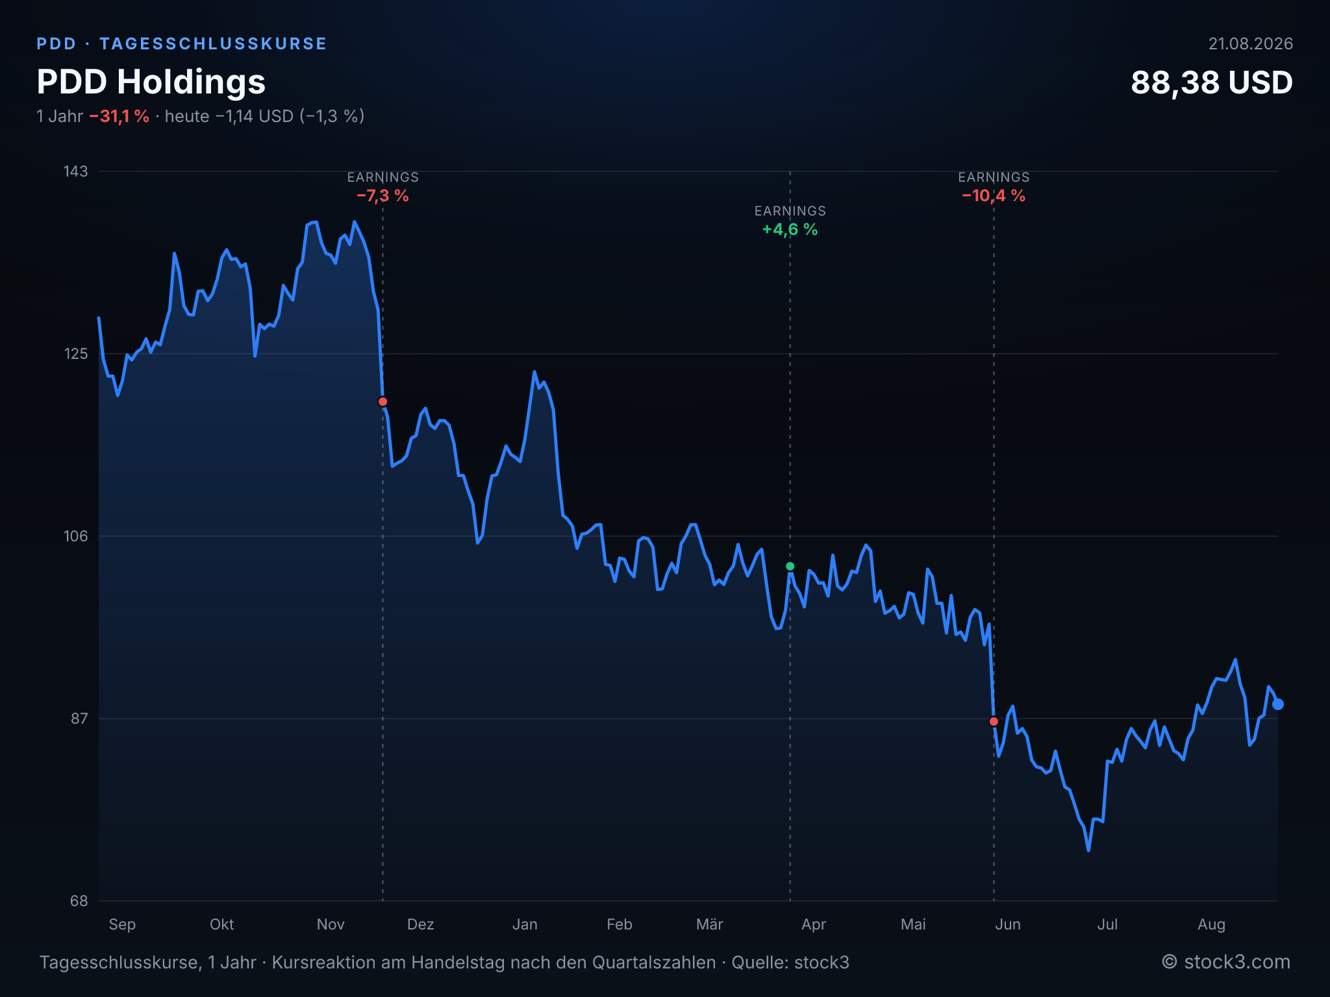This screenshot has height=997, width=1330.
Task: Click the "Nov" month label
Action: tap(331, 924)
